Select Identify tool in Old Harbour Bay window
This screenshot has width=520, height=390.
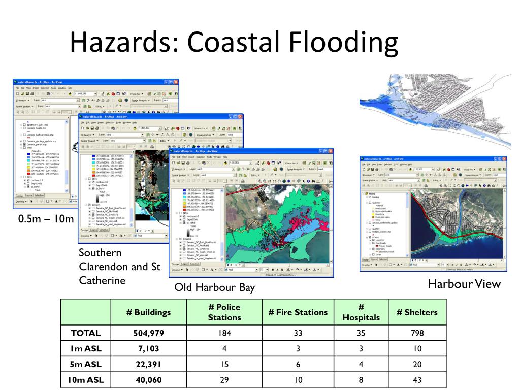tap(308, 181)
